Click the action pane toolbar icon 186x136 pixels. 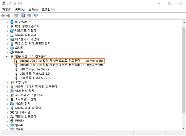click(29, 16)
